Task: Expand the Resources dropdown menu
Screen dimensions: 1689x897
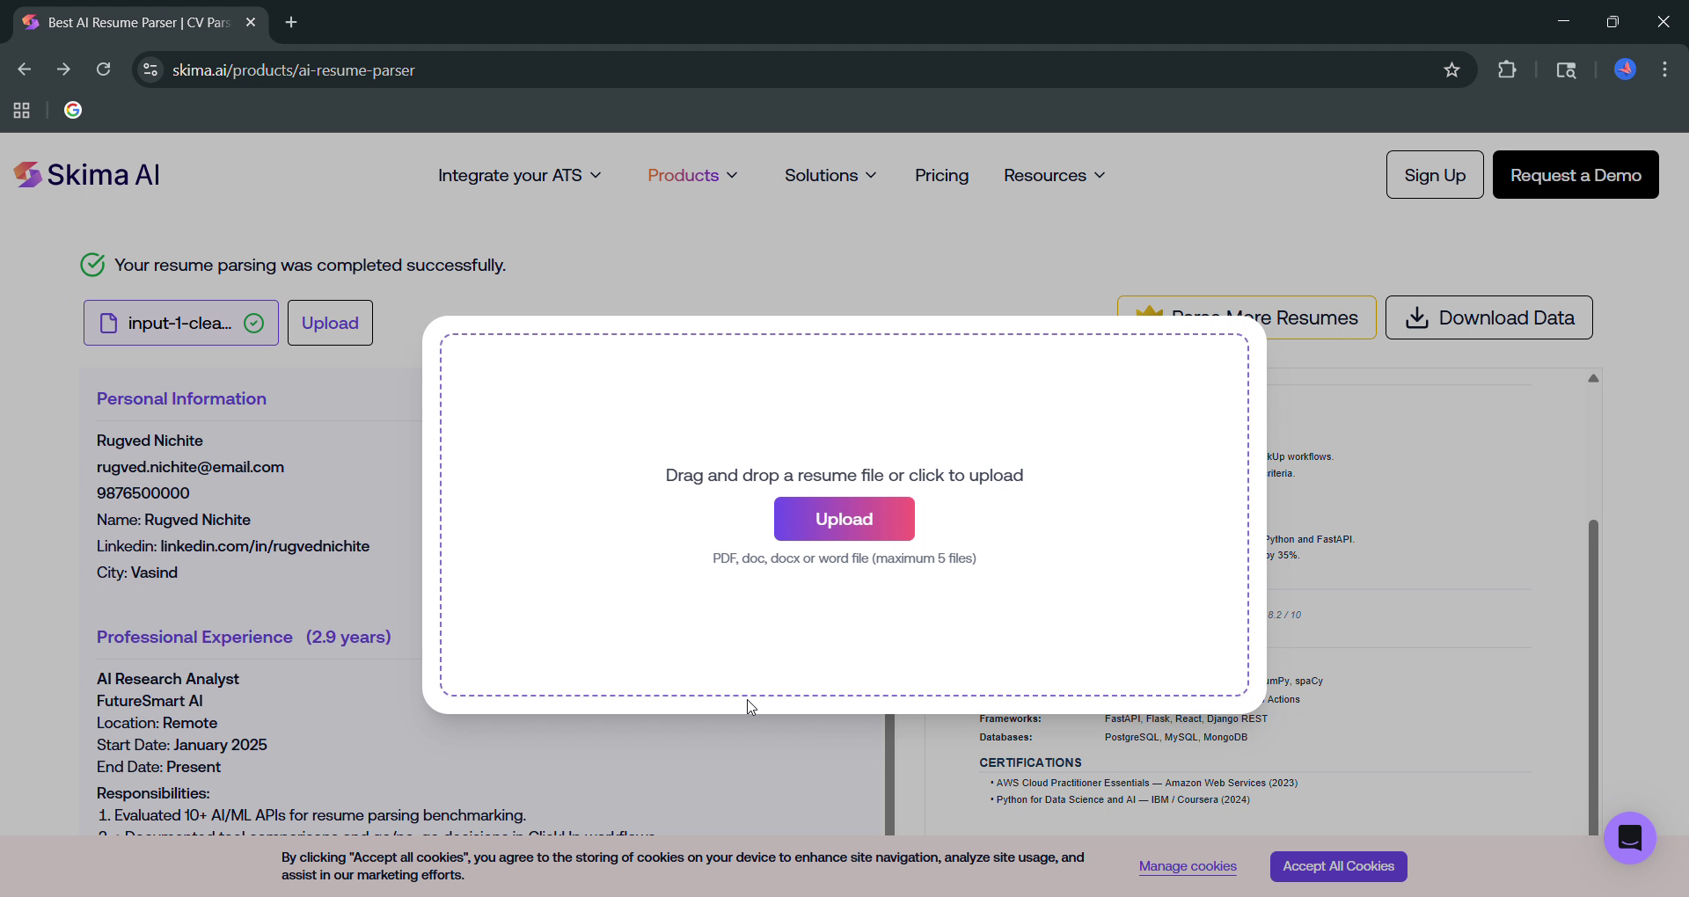Action: pyautogui.click(x=1054, y=175)
